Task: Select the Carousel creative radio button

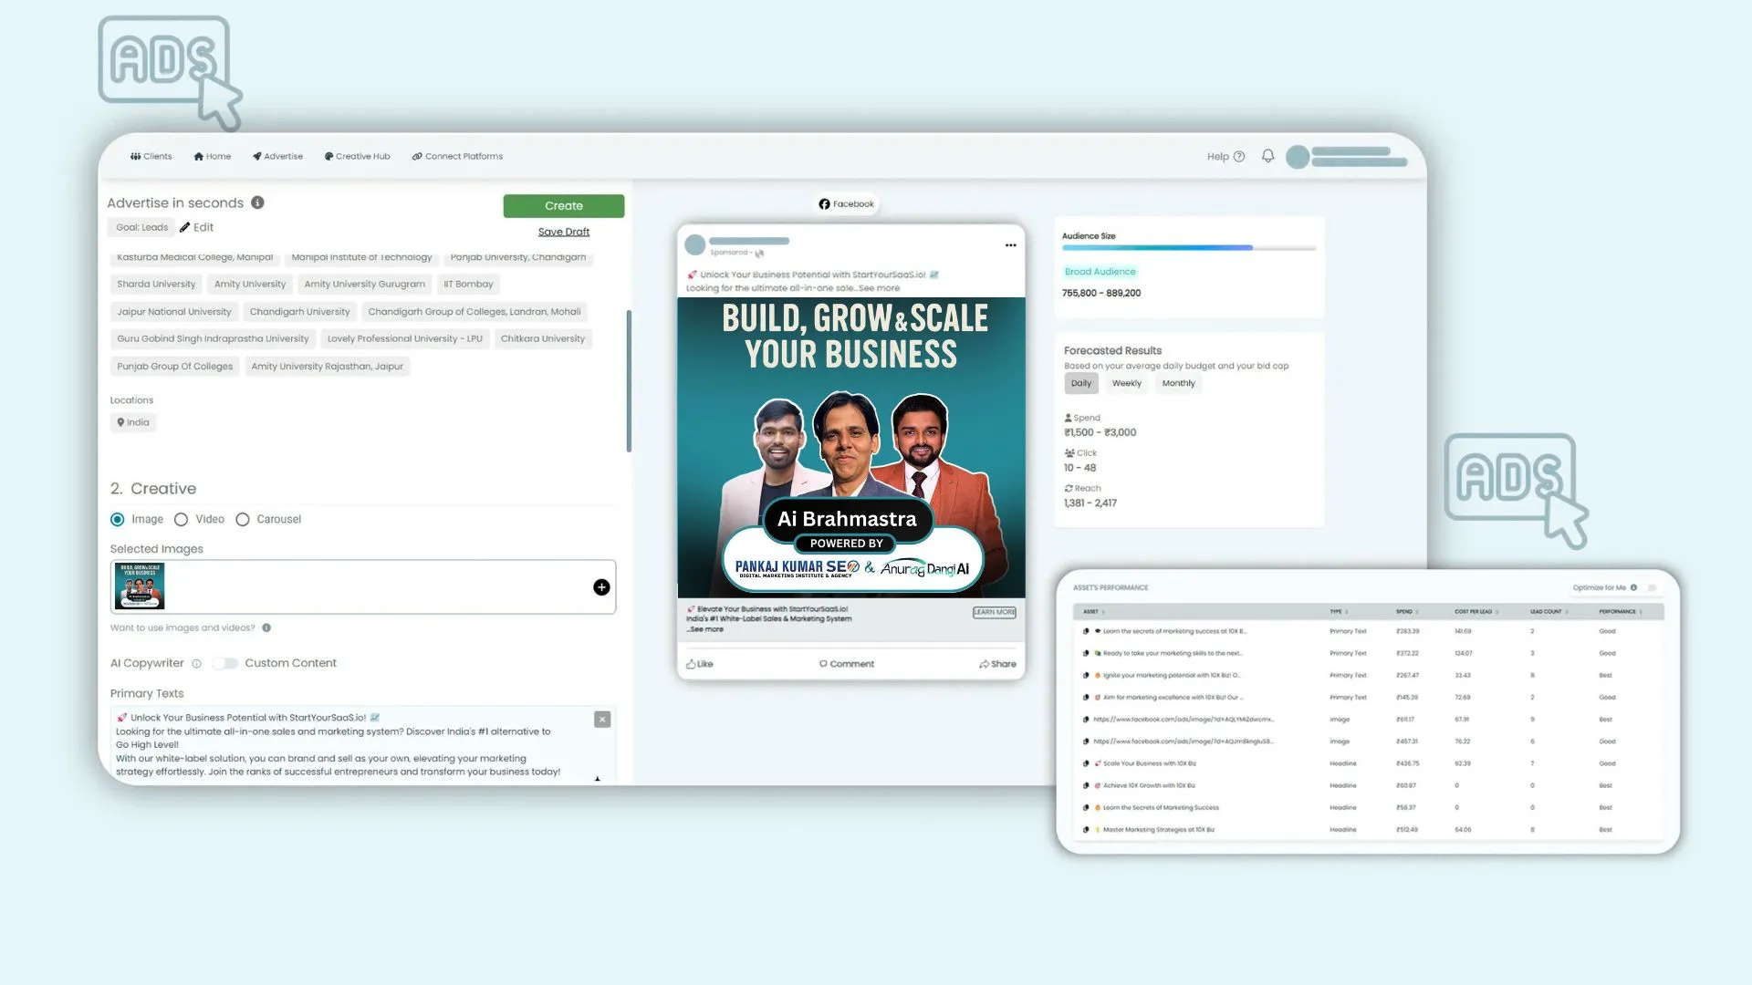Action: pos(242,520)
